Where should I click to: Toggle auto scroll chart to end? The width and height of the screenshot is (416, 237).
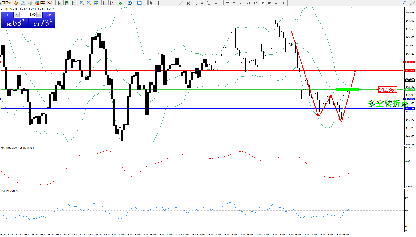[105, 3]
